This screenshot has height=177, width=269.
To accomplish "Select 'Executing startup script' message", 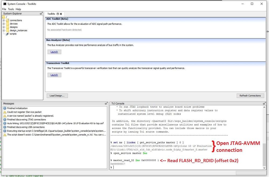I will click(x=56, y=131).
